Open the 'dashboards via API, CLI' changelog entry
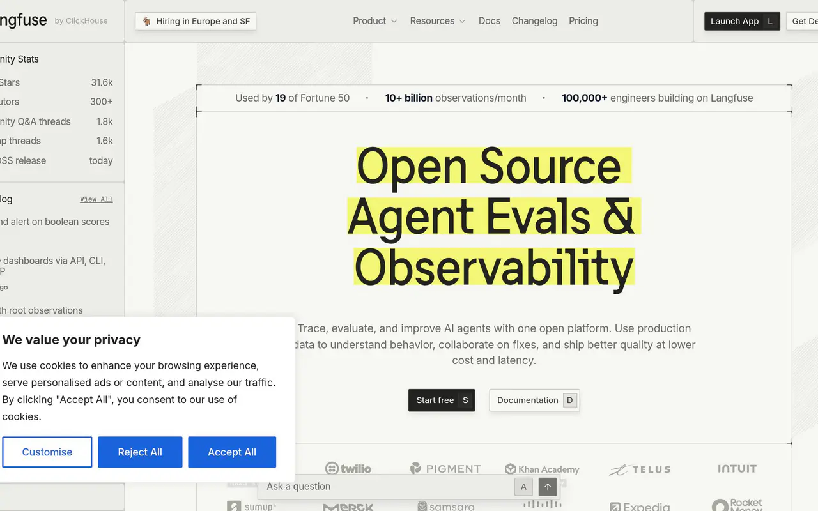818x511 pixels. coord(53,266)
